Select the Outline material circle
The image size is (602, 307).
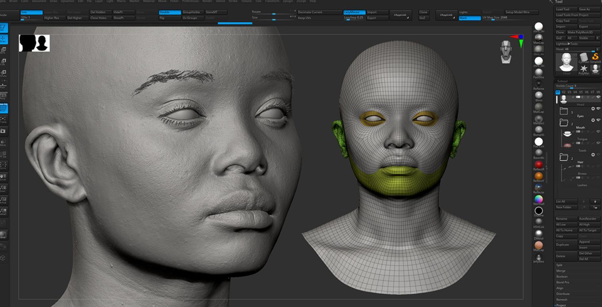click(x=539, y=211)
